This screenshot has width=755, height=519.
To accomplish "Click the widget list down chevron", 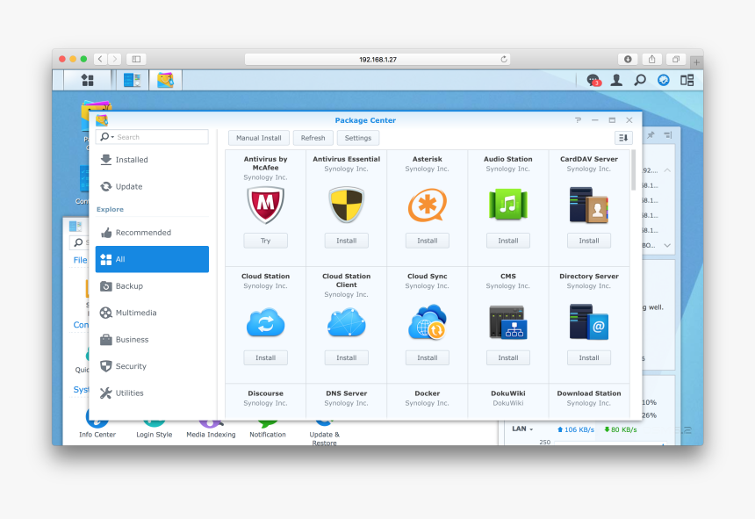I will click(667, 246).
